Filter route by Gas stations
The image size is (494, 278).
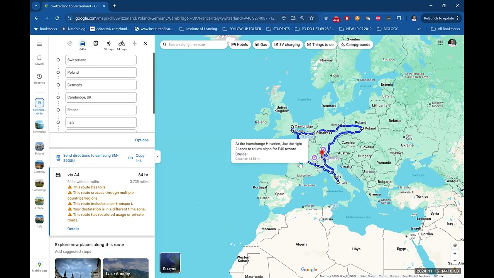click(x=261, y=44)
